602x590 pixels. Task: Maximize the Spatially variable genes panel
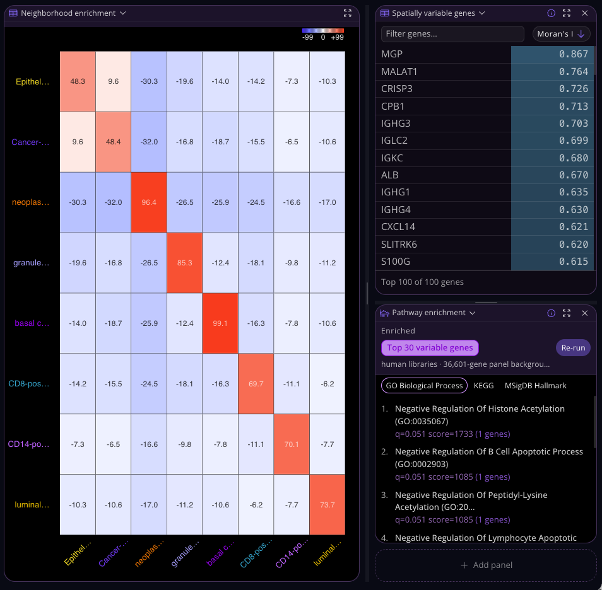pos(566,13)
